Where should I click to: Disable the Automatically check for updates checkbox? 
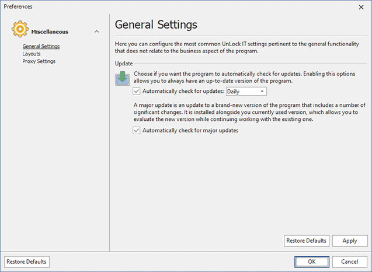point(137,91)
